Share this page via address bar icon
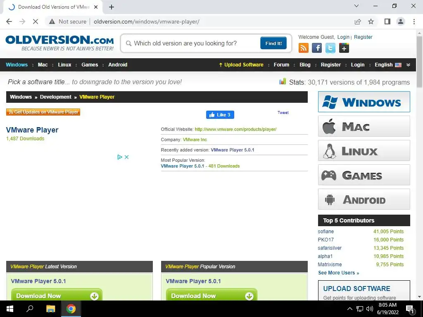This screenshot has width=423, height=317. pyautogui.click(x=358, y=21)
